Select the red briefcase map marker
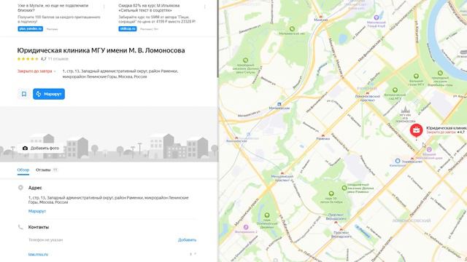Screen dimensions: 467x262 416,130
